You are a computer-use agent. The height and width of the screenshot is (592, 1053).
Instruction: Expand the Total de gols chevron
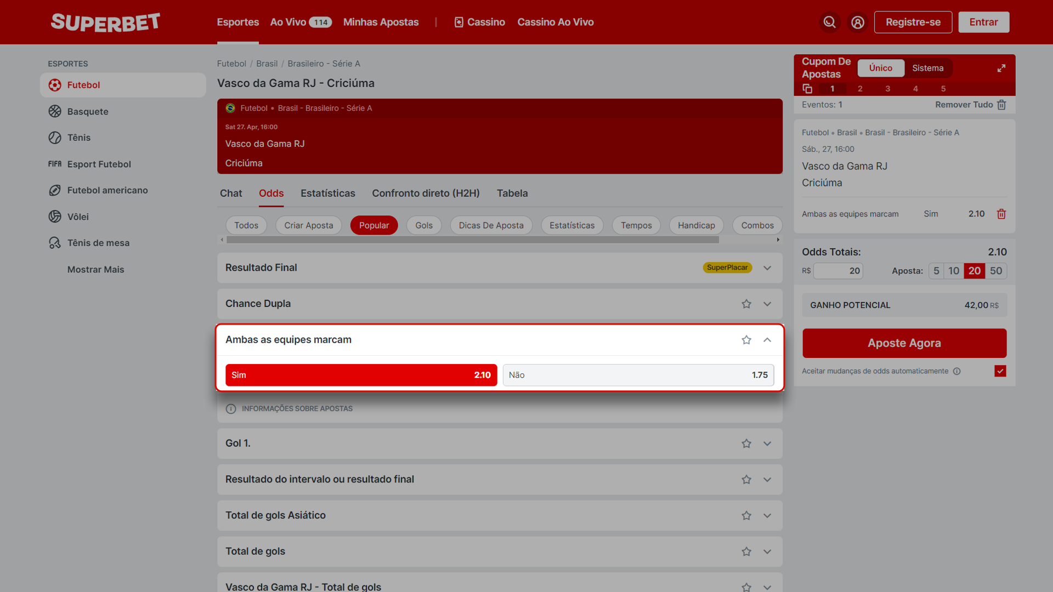pyautogui.click(x=767, y=551)
